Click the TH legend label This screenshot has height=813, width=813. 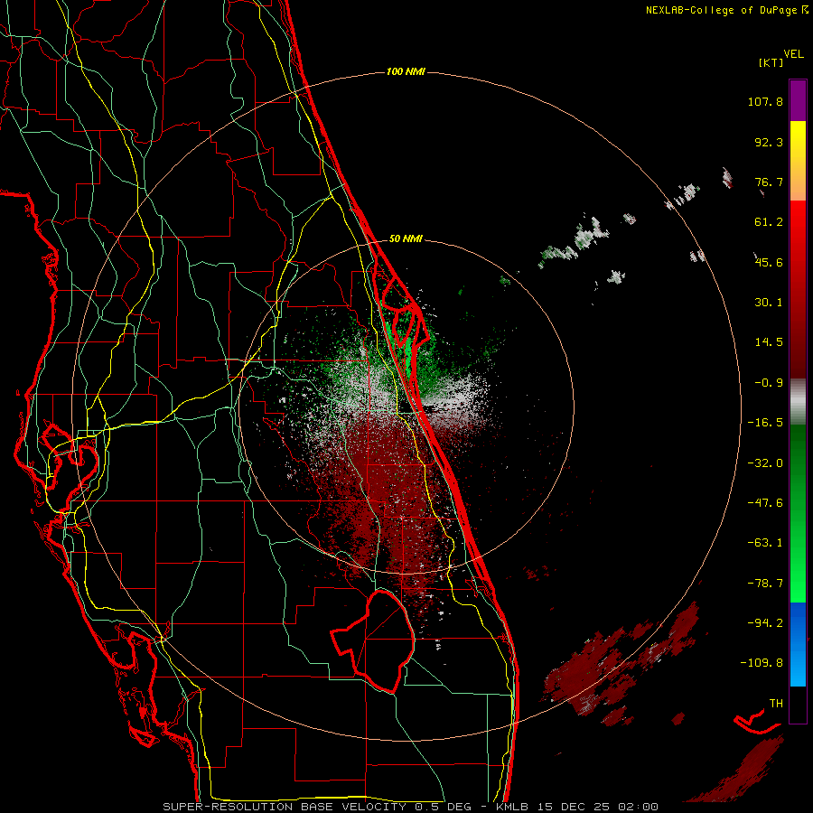tap(776, 704)
